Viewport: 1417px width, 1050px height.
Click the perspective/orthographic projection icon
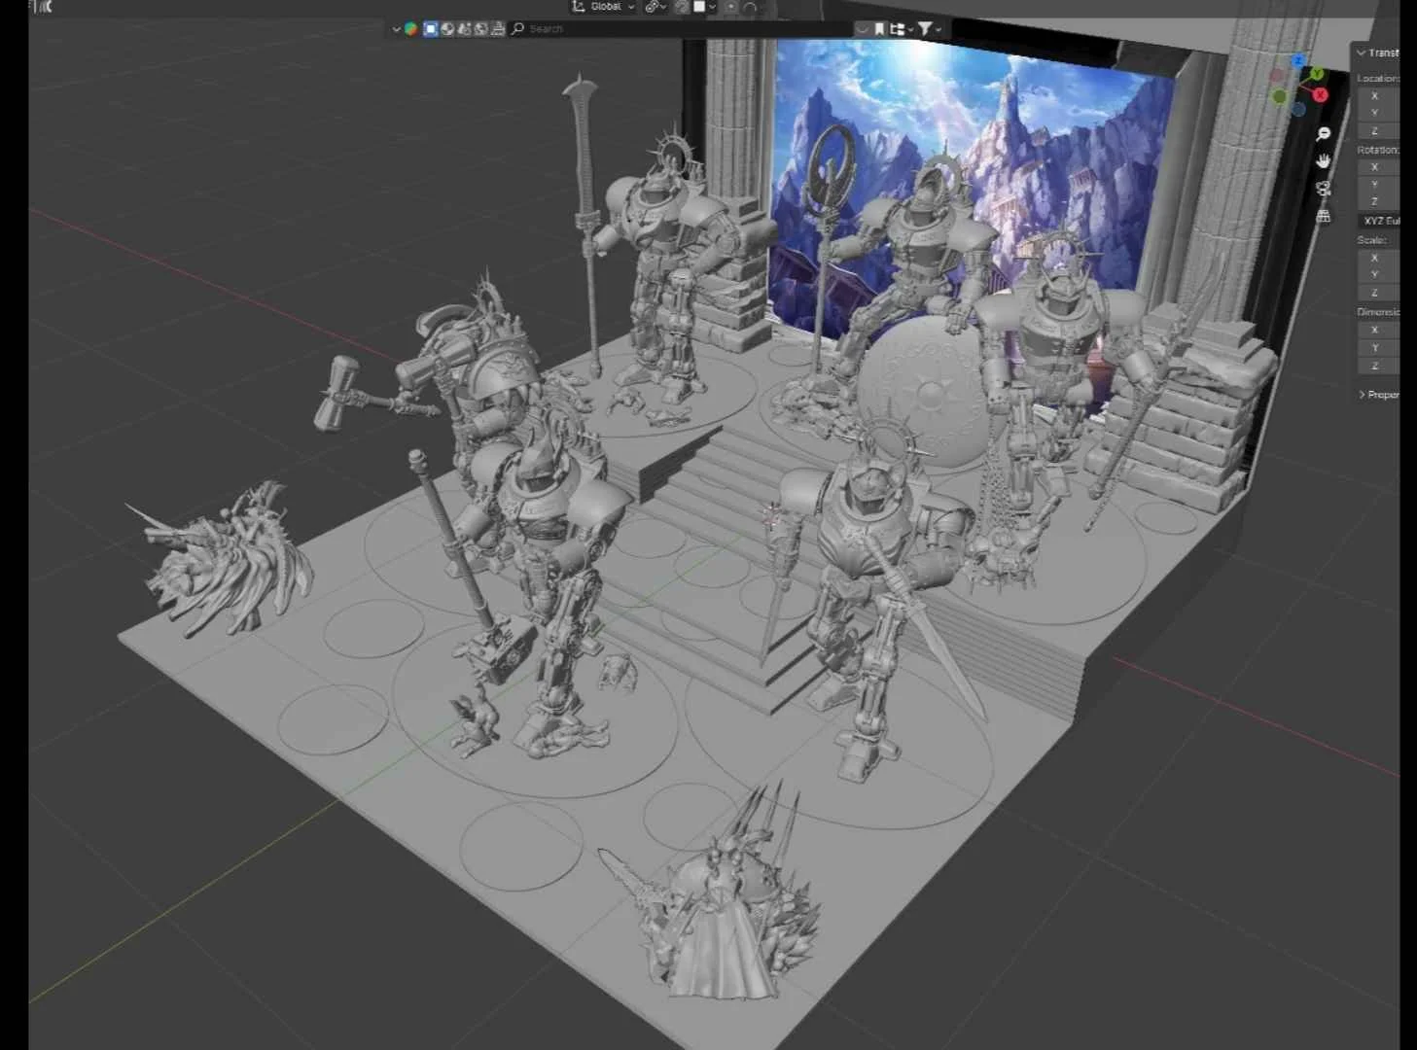pyautogui.click(x=1324, y=215)
